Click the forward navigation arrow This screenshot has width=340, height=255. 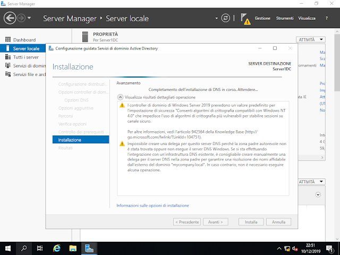coord(21,18)
